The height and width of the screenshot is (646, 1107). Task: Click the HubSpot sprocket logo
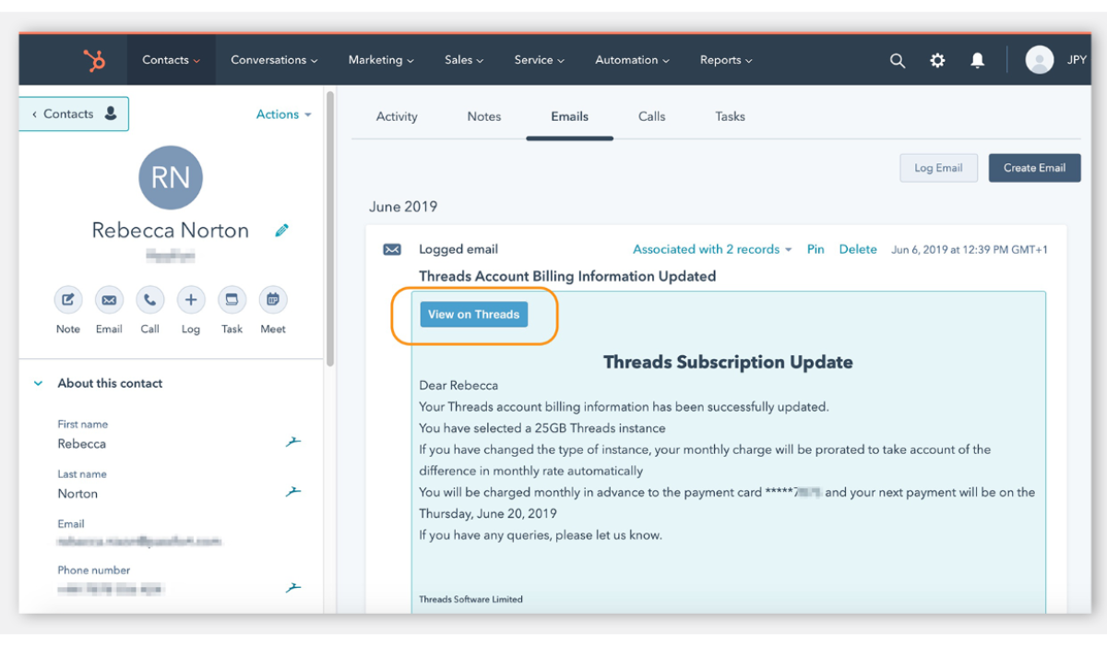point(94,61)
